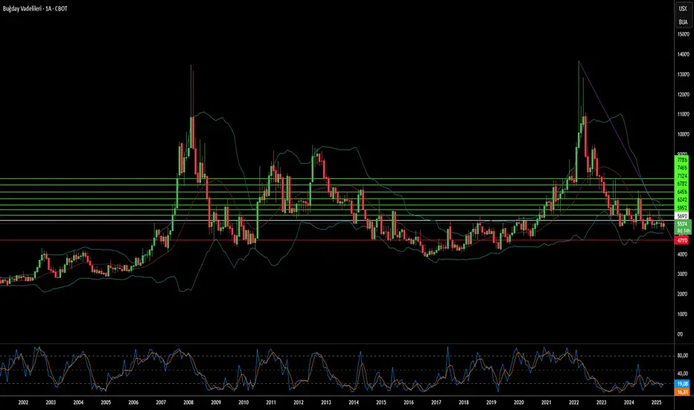
Task: Click the 80,00 oscillator level label
Action: (682, 356)
